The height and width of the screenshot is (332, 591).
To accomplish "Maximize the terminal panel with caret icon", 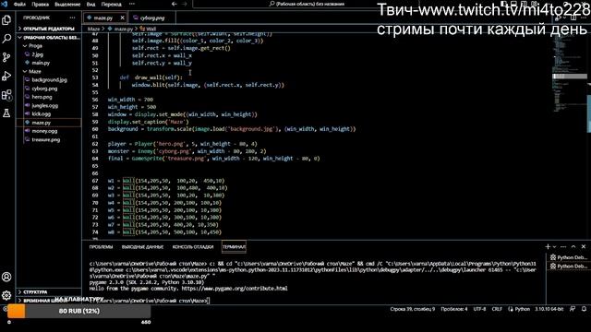I will point(573,247).
